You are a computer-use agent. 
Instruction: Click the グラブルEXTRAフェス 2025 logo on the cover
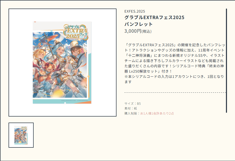[76, 32]
